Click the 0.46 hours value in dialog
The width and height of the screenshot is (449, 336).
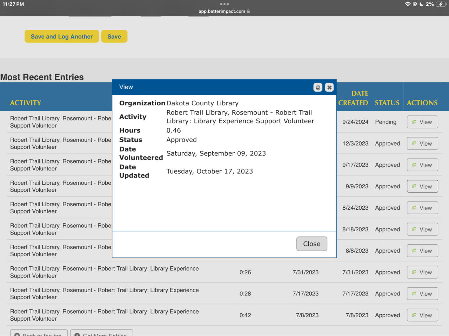tap(174, 131)
